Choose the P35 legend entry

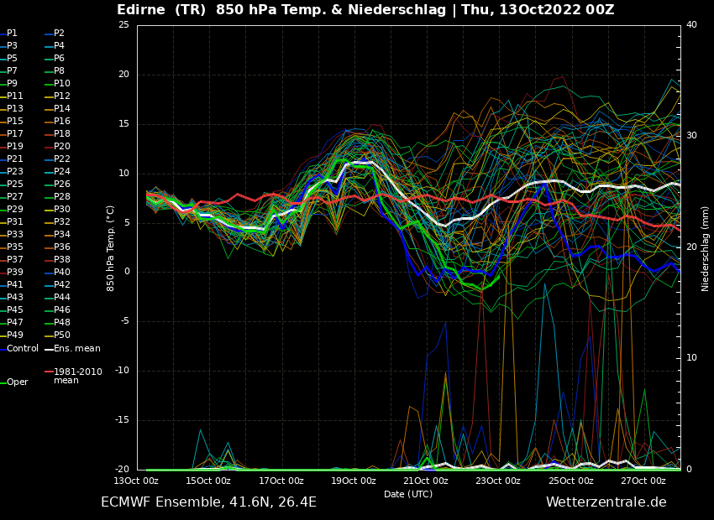click(x=14, y=247)
